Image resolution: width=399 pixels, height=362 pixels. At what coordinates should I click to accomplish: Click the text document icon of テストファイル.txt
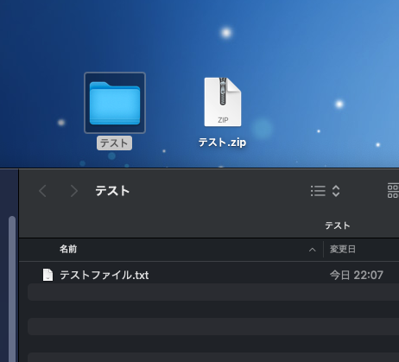click(x=47, y=275)
